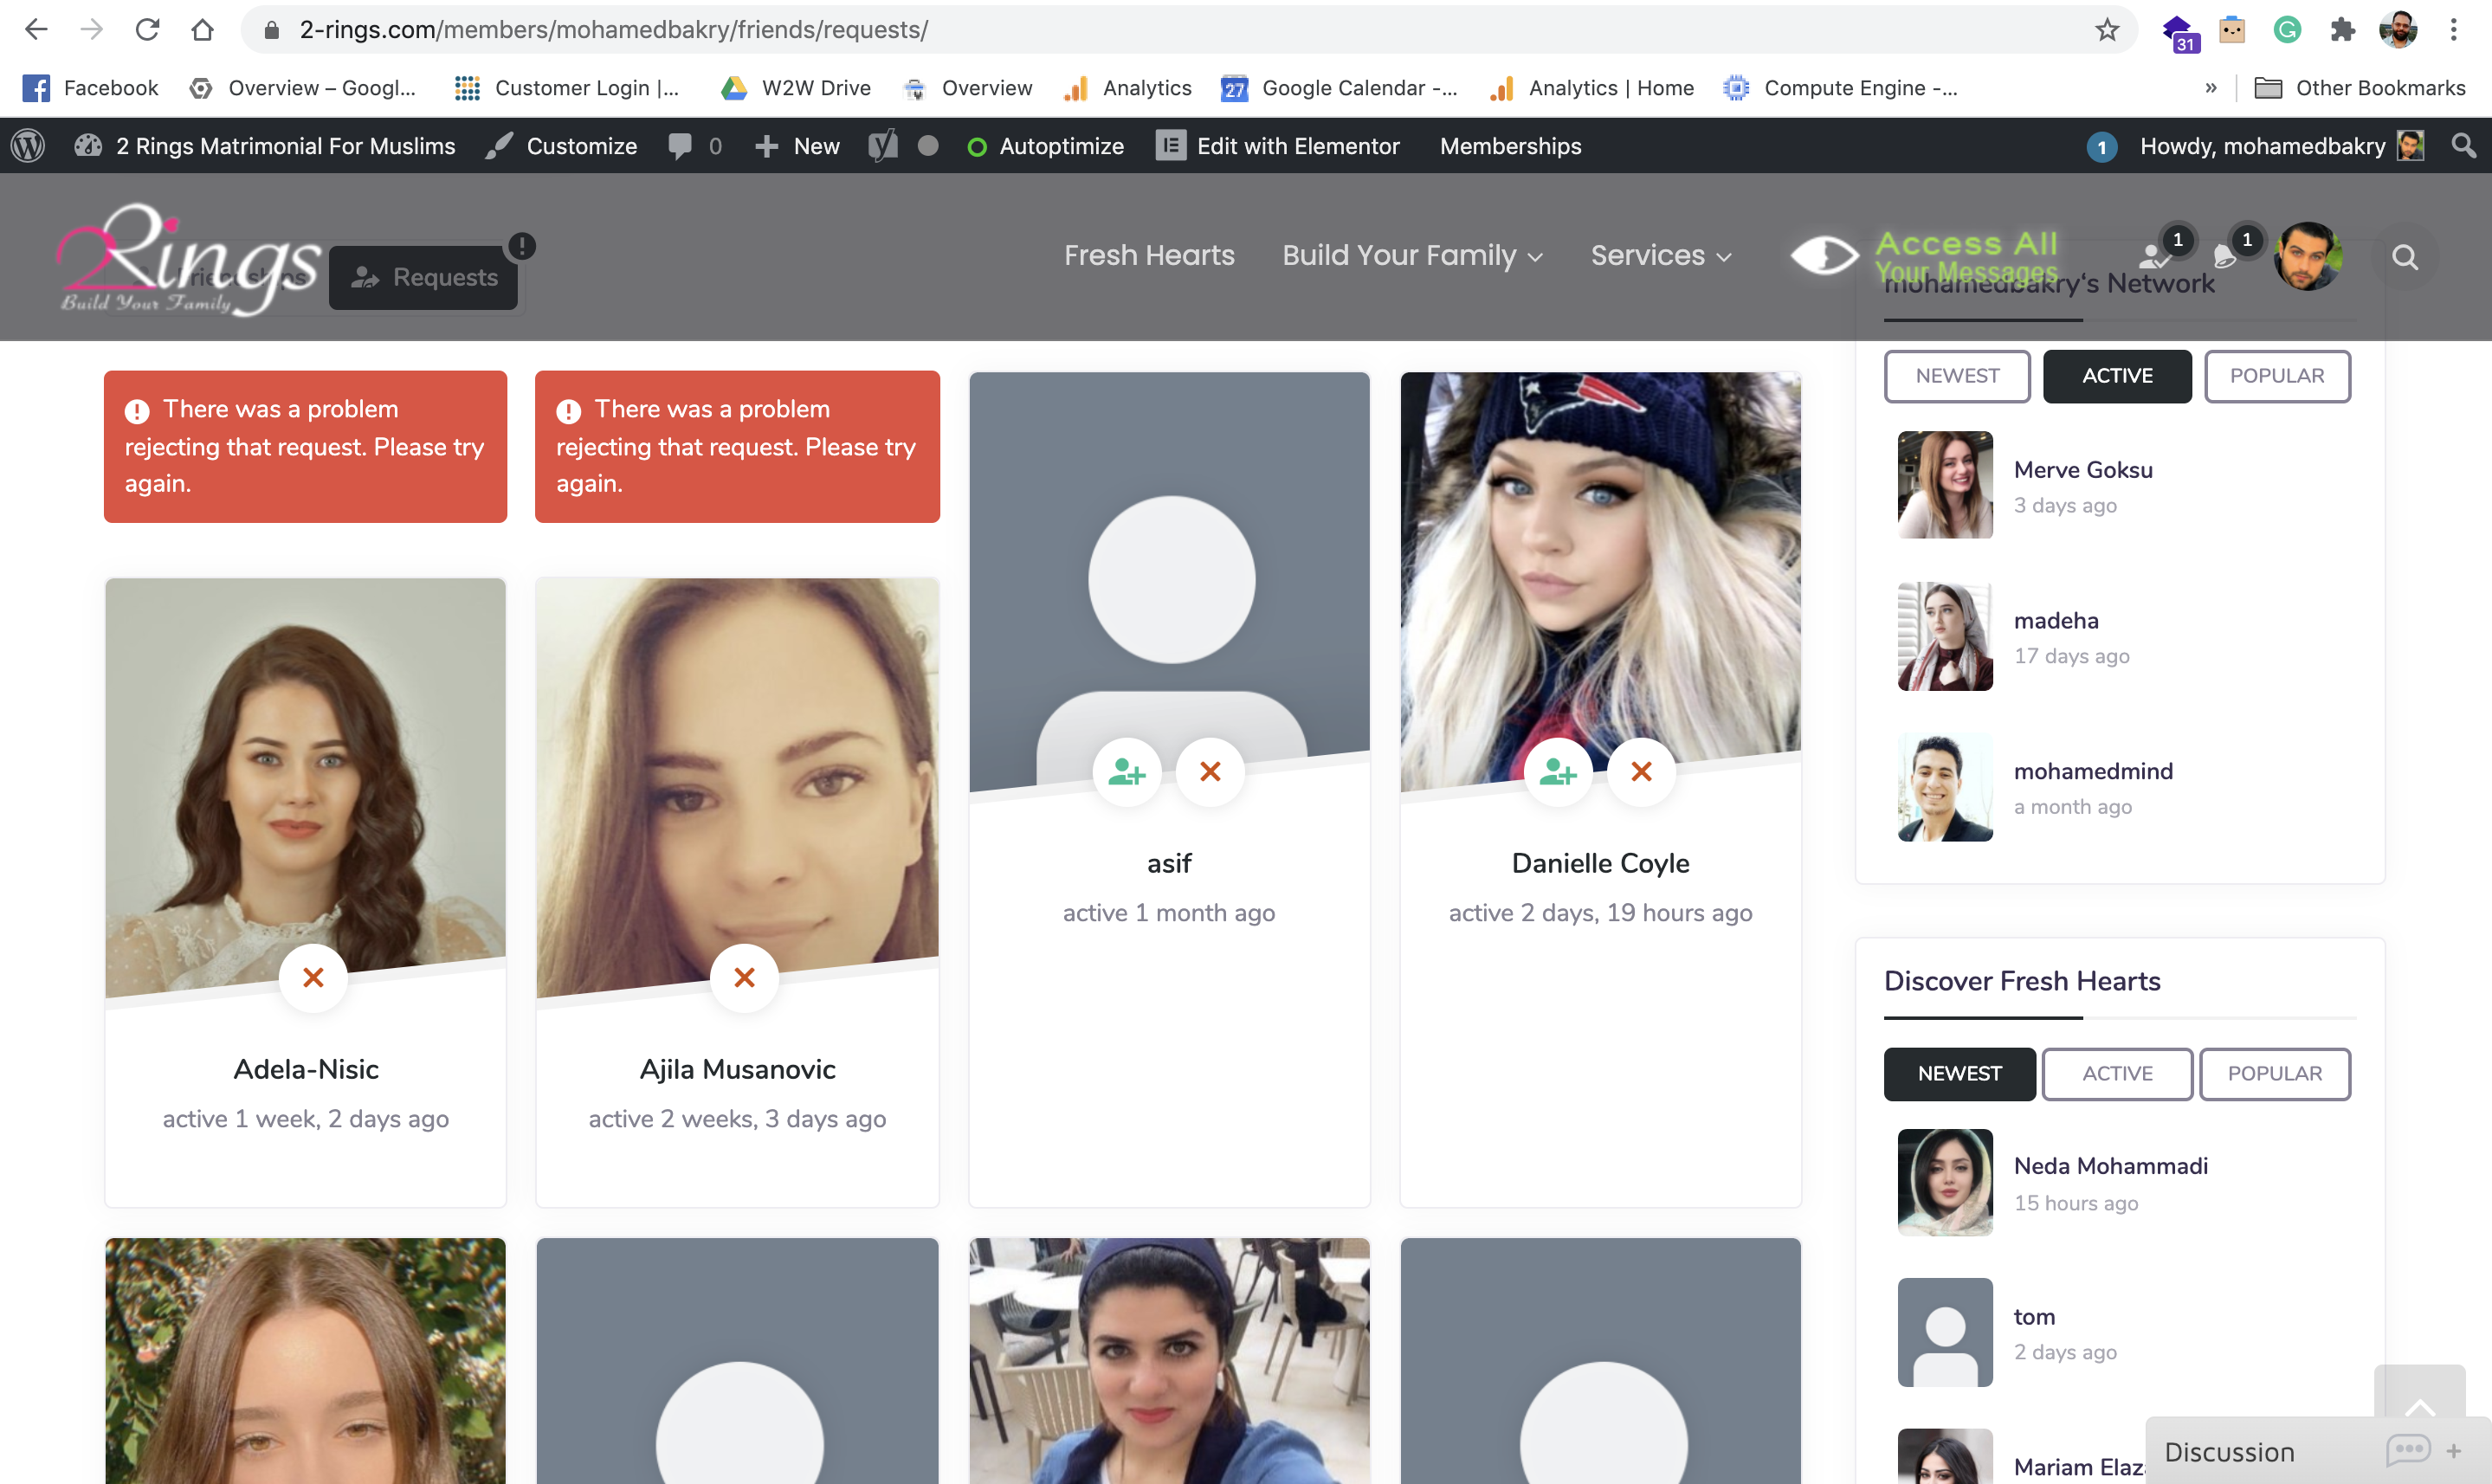The width and height of the screenshot is (2492, 1484).
Task: Select ACTIVE in mohamedbakry's Network
Action: pyautogui.click(x=2117, y=376)
